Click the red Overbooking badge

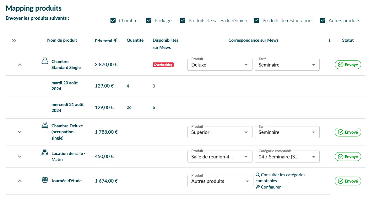pos(163,65)
